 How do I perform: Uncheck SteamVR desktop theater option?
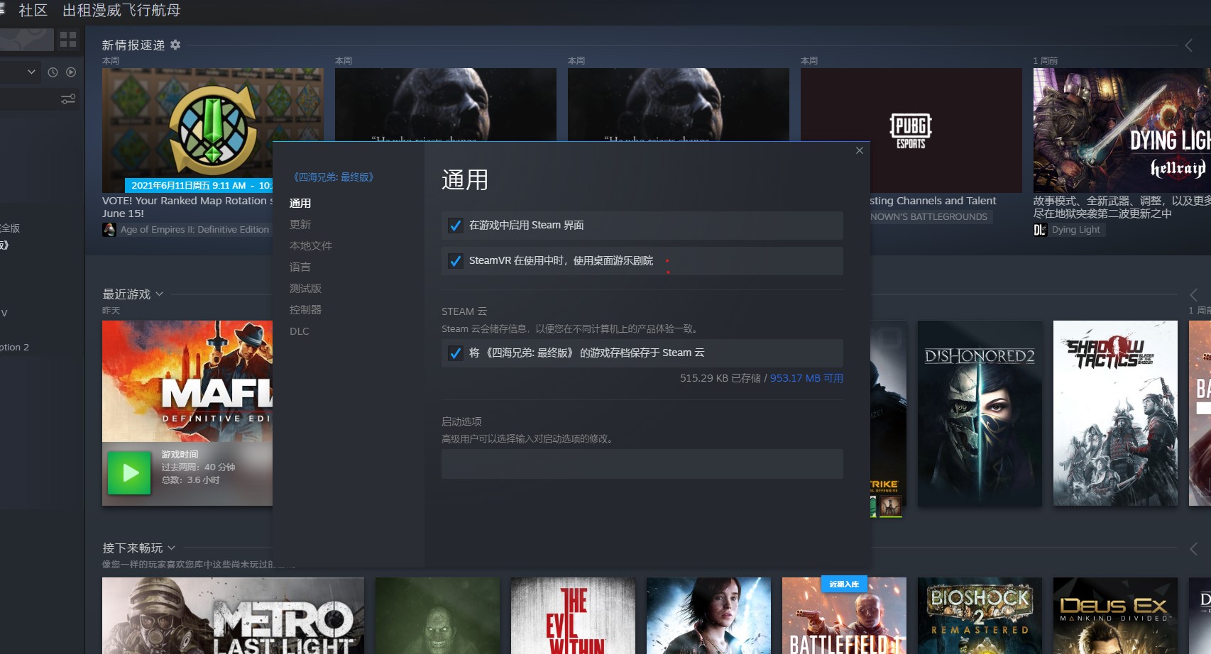click(x=455, y=261)
